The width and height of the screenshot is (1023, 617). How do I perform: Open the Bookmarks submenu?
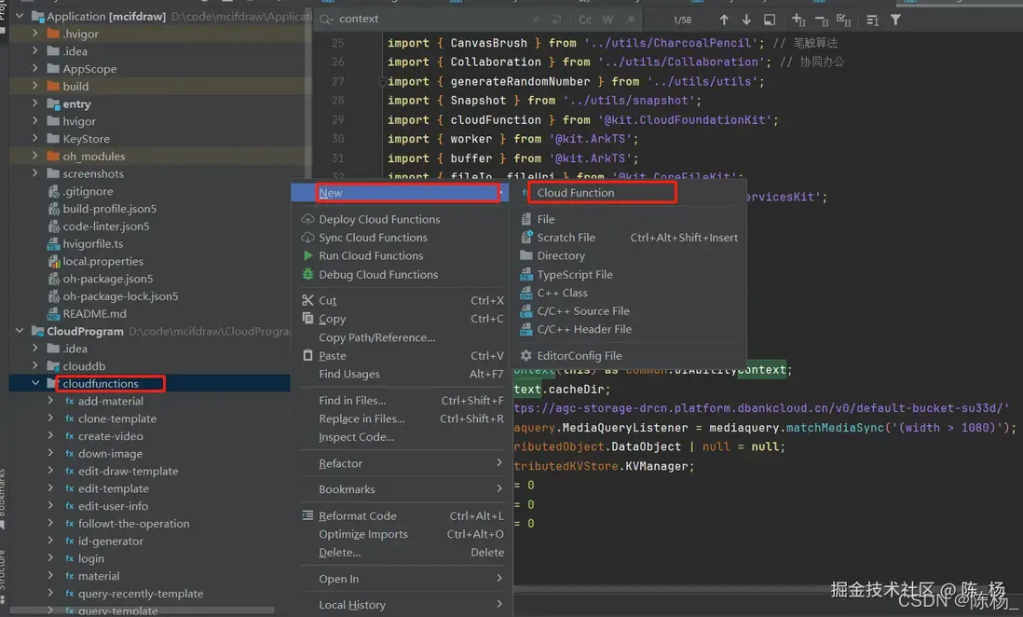click(402, 489)
